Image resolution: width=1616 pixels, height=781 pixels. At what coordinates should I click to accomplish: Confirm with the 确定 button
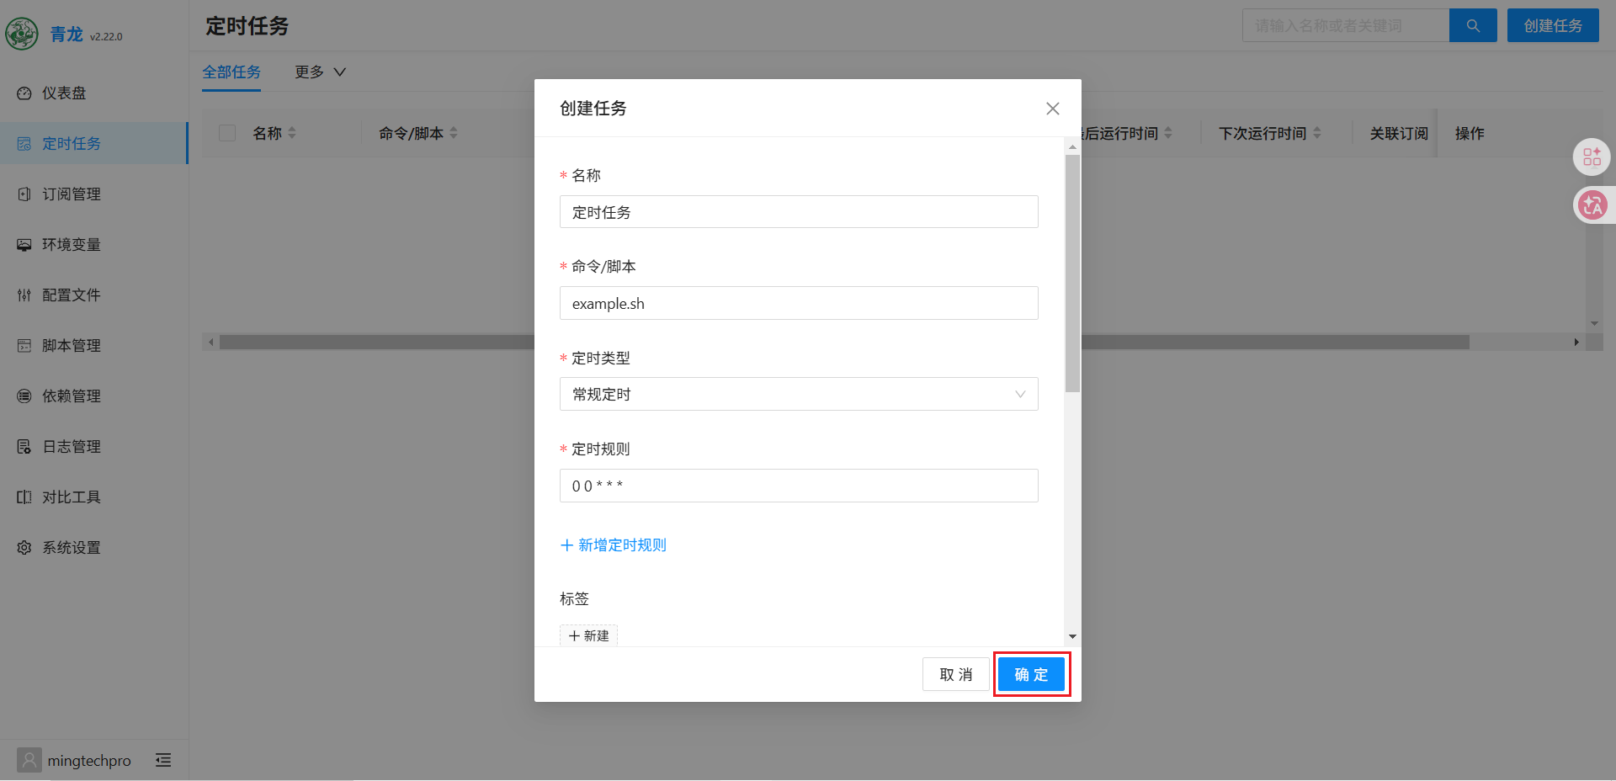point(1032,674)
